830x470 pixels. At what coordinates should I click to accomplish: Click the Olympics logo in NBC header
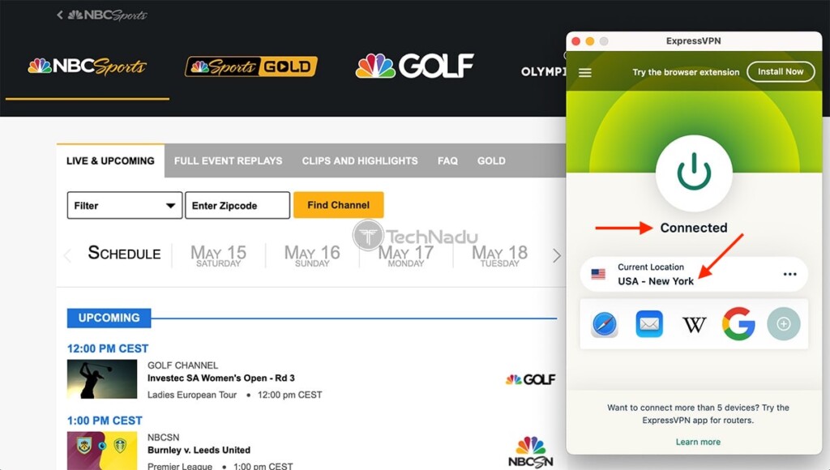(543, 71)
